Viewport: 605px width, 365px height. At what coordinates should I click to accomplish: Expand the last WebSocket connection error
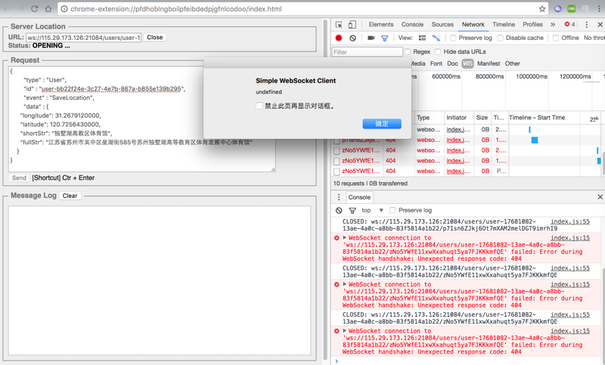click(x=345, y=330)
